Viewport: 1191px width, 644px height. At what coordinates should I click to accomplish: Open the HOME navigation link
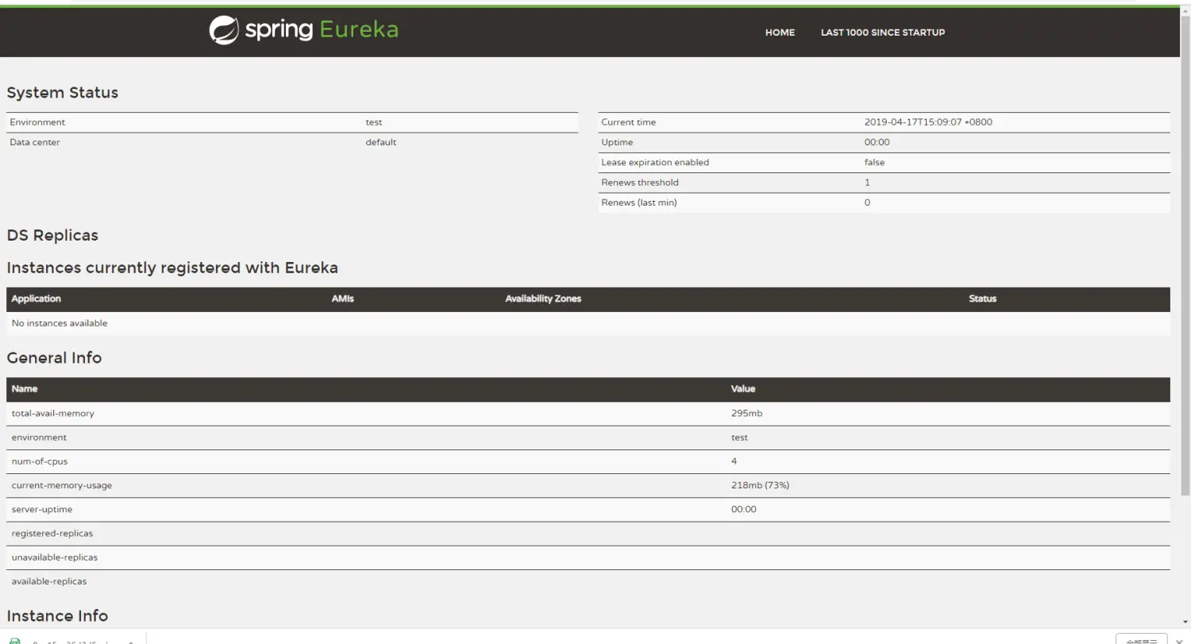780,33
